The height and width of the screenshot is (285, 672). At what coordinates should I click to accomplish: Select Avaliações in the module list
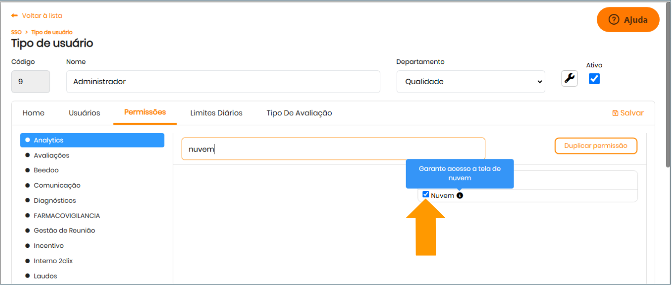pos(52,155)
